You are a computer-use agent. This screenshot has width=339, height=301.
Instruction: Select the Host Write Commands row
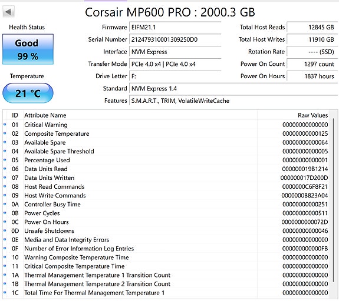tap(166, 196)
